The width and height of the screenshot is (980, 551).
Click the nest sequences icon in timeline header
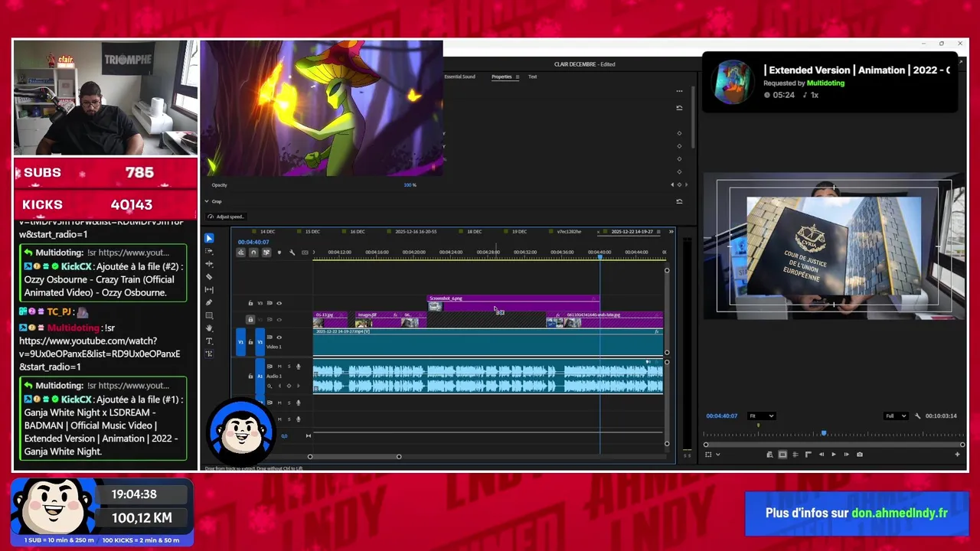point(240,253)
